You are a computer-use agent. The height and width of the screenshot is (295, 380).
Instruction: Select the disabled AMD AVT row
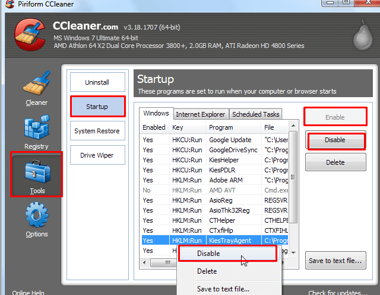(x=214, y=190)
